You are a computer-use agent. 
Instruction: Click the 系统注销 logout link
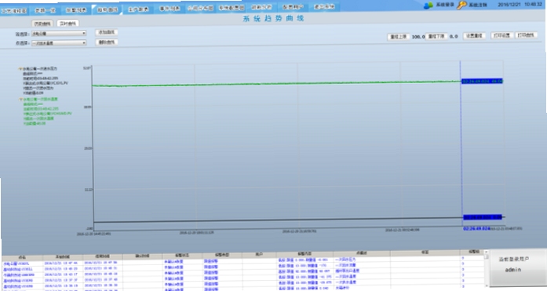point(478,5)
